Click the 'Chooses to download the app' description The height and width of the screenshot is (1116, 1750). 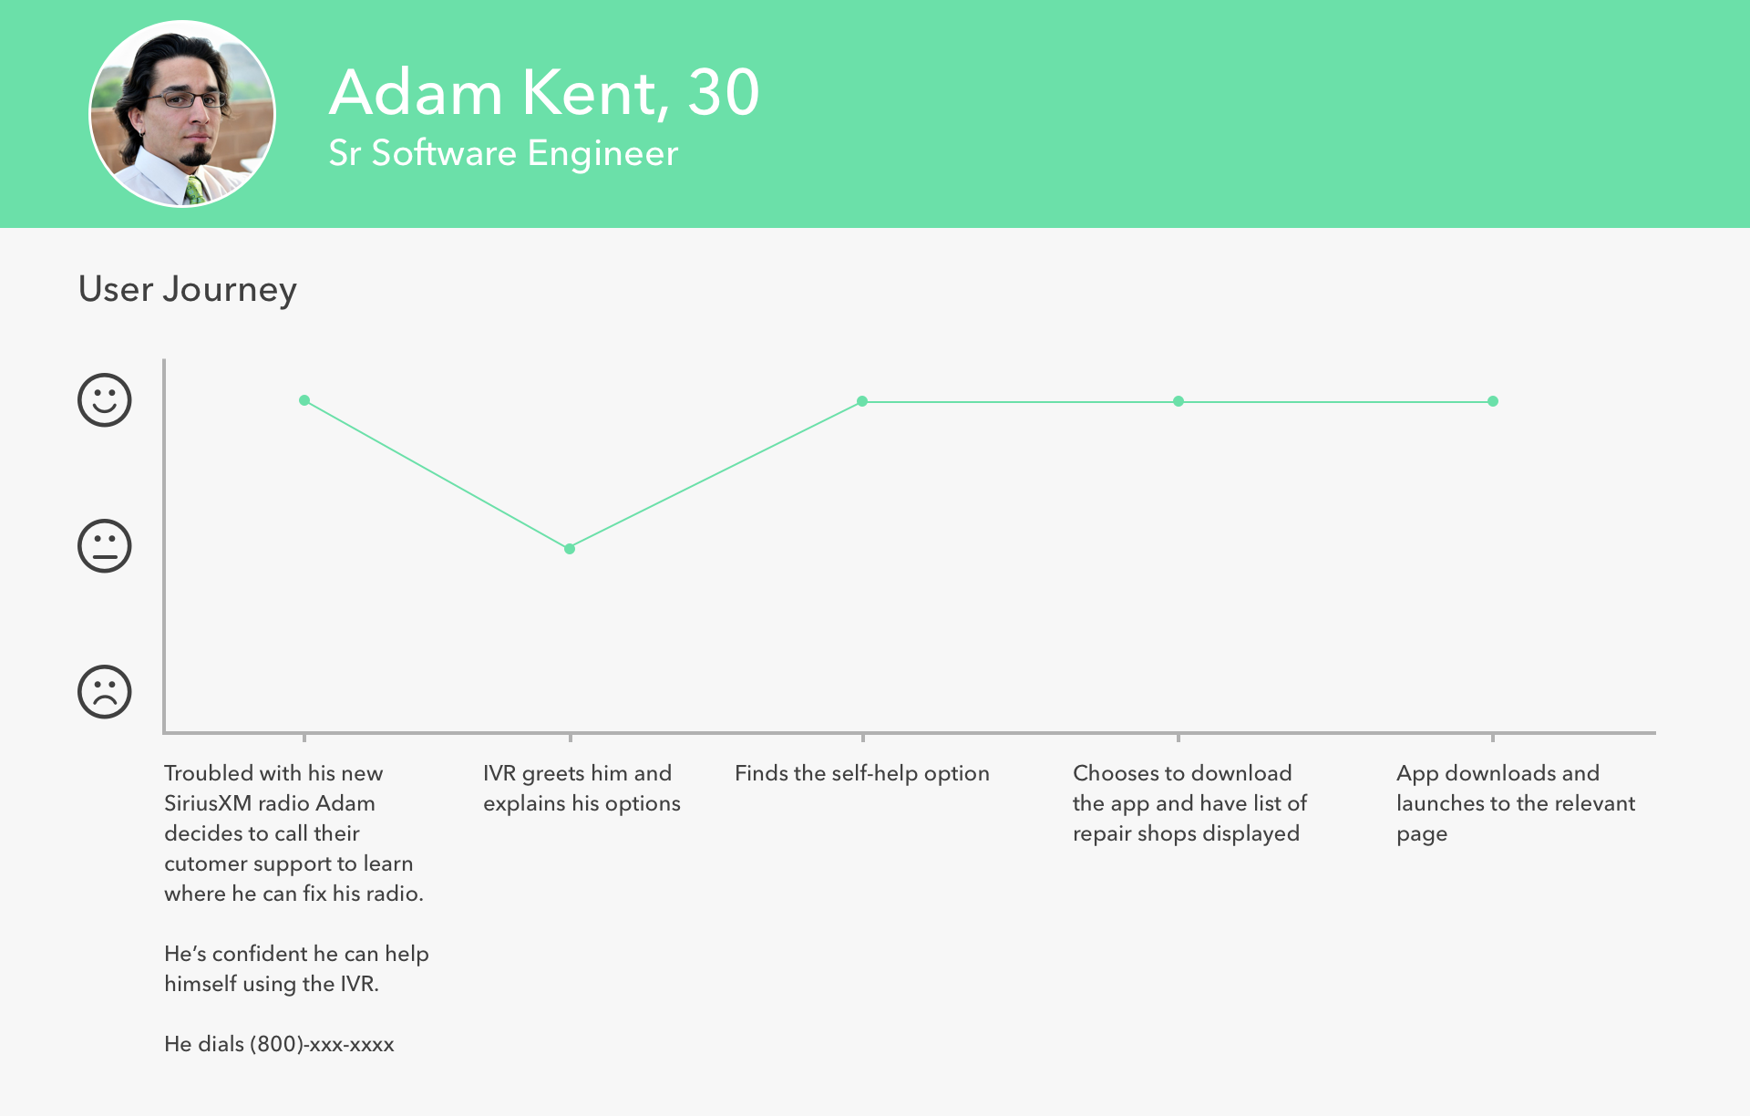tap(1189, 803)
